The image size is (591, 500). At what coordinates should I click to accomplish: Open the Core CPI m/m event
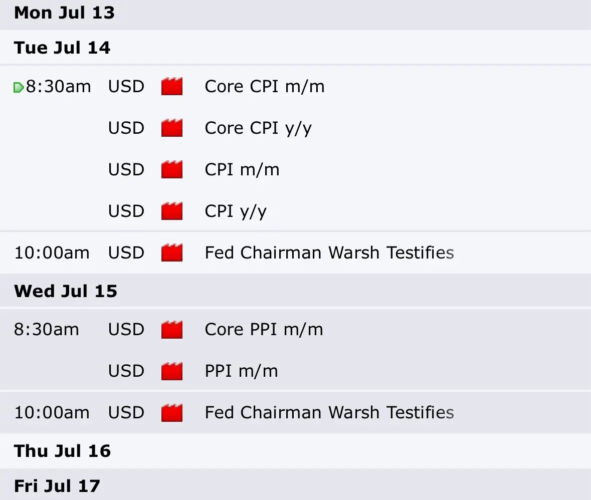tap(265, 86)
